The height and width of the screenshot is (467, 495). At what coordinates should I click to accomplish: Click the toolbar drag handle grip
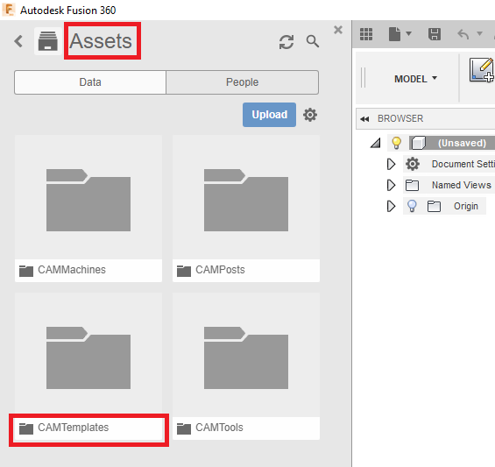point(363,77)
